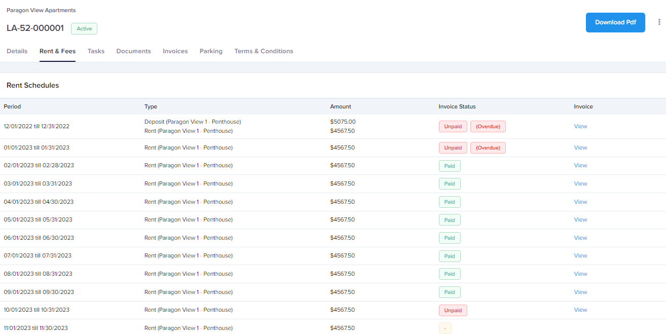The height and width of the screenshot is (334, 666).
Task: Click the Download Pdf button
Action: point(615,22)
